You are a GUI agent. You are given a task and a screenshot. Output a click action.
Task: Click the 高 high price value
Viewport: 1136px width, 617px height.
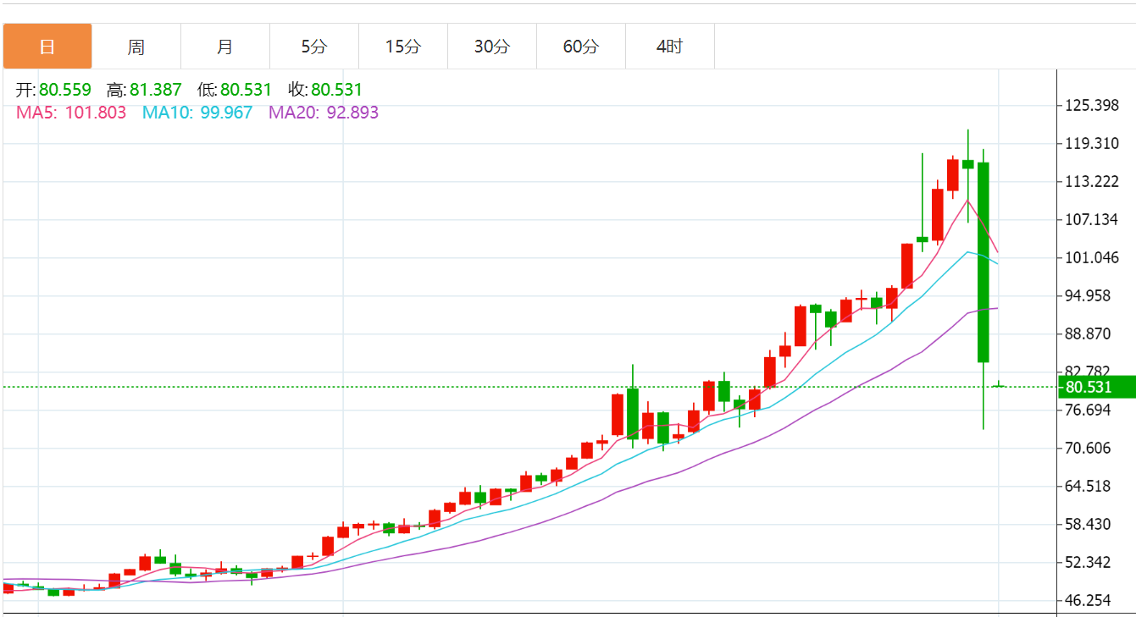coord(155,90)
